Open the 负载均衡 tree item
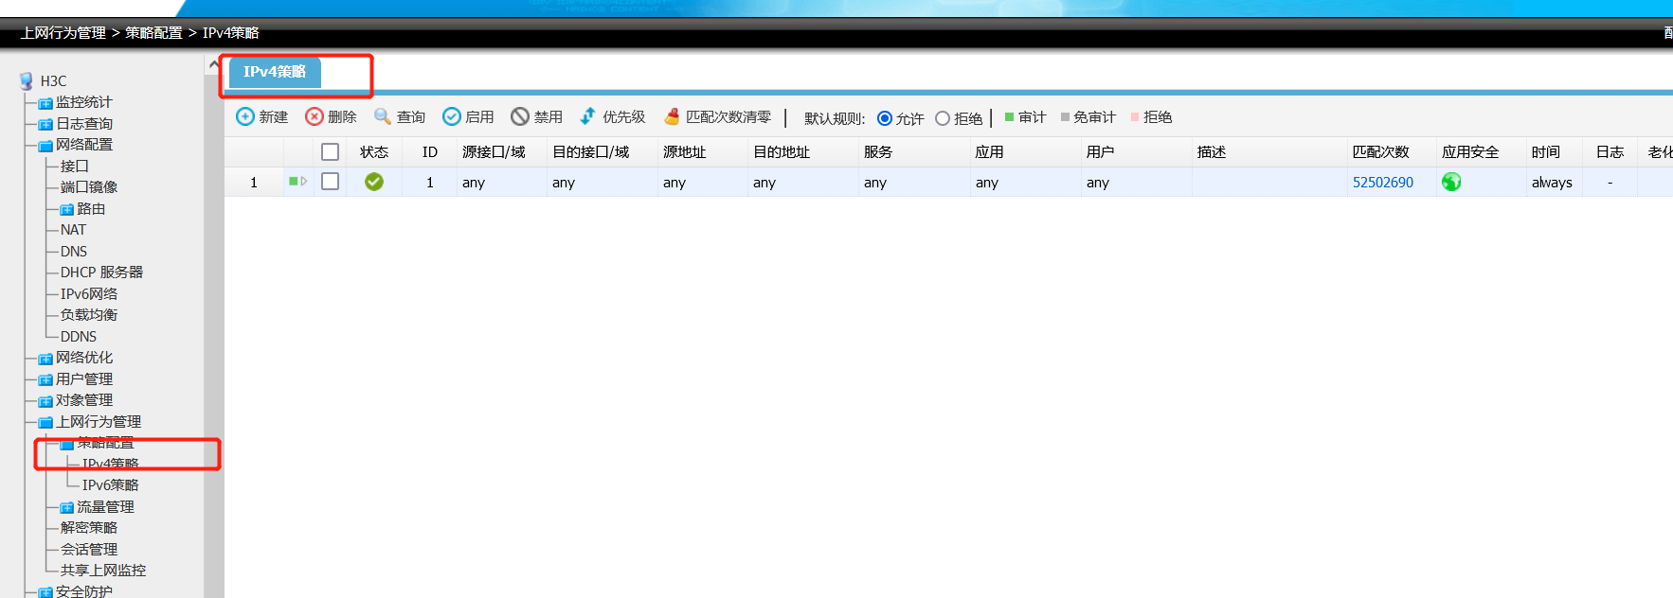 pyautogui.click(x=89, y=315)
